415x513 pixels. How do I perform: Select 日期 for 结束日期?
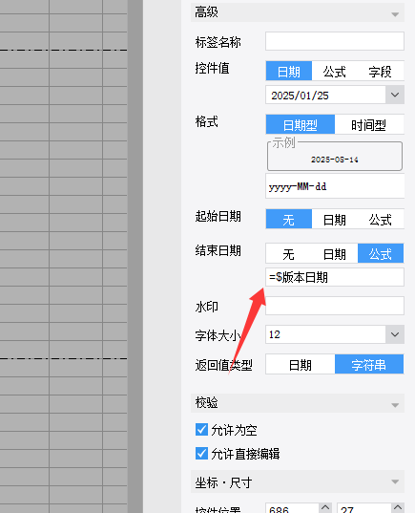pos(335,253)
